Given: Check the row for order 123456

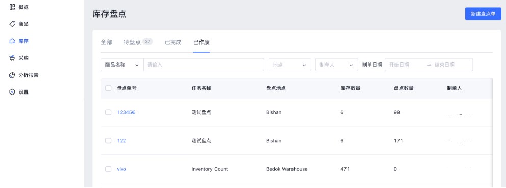Looking at the screenshot, I should click(x=109, y=112).
